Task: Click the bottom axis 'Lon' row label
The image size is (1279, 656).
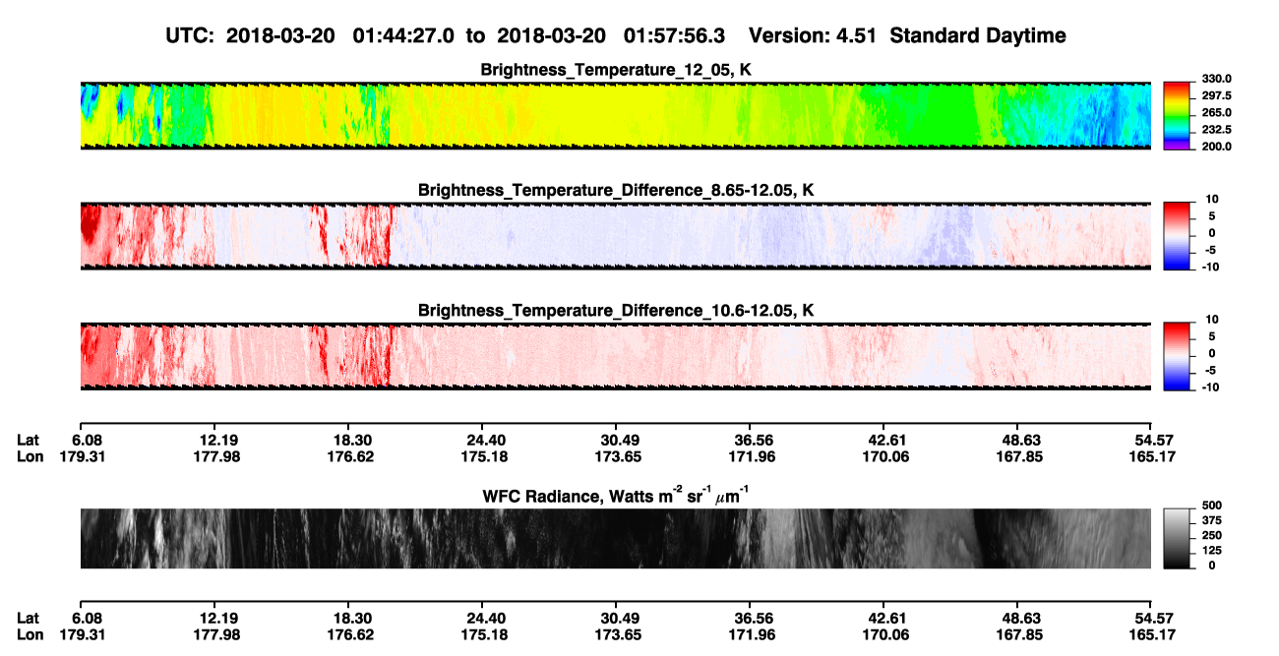Action: point(30,633)
